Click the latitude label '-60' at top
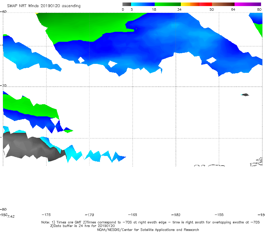The width and height of the screenshot is (265, 232). click(x=3, y=11)
